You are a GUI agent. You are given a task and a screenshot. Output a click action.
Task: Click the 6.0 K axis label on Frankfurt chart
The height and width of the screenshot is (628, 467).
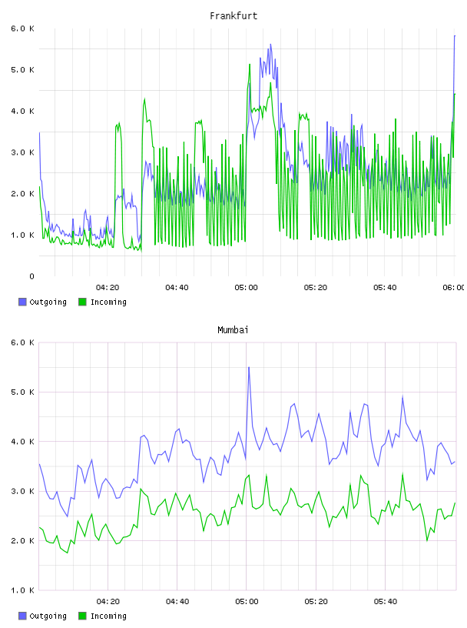point(23,28)
